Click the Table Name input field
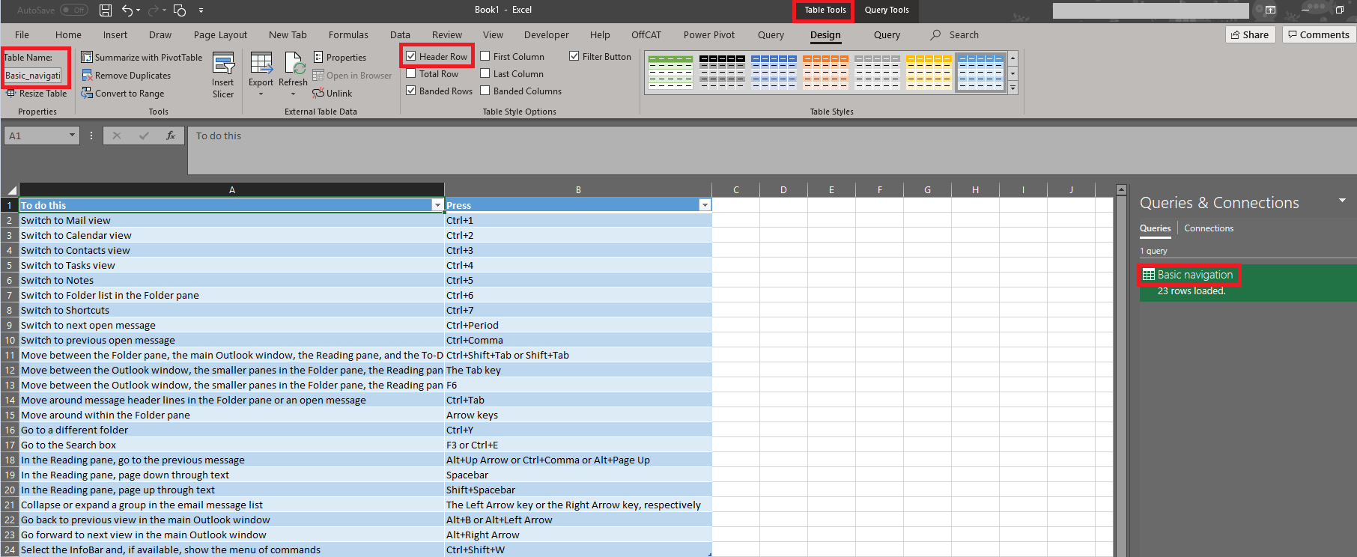1357x557 pixels. click(33, 76)
